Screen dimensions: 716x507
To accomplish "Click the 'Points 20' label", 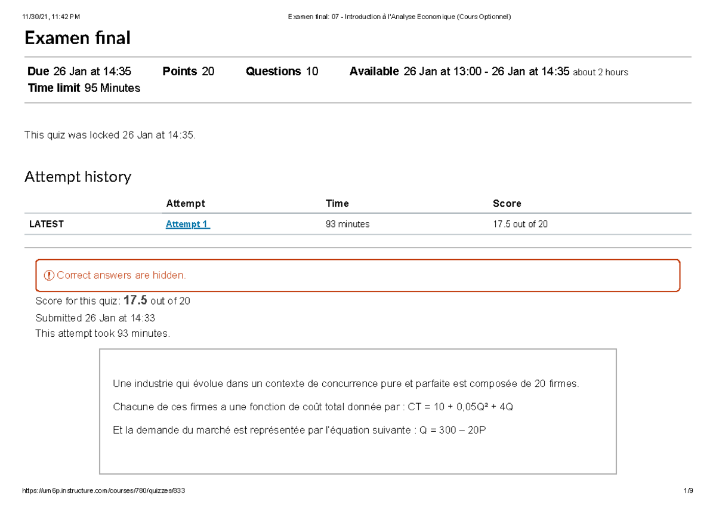I will [188, 71].
